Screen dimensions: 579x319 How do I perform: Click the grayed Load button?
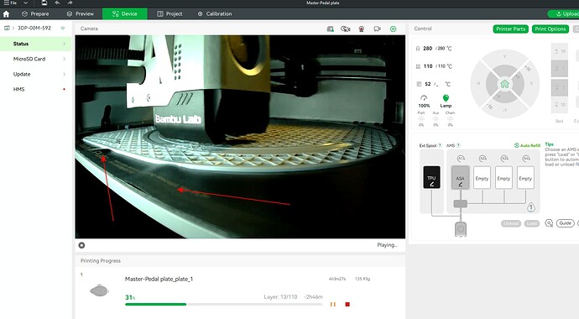532,223
